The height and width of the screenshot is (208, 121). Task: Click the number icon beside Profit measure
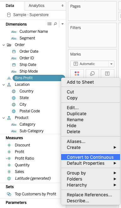9,152
